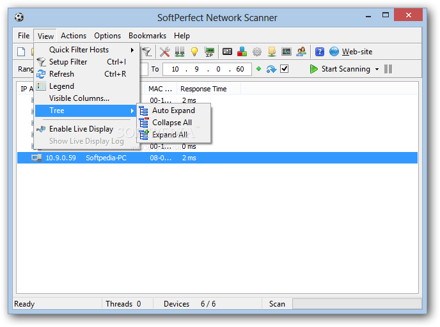The image size is (440, 327).
Task: Click the soccer ball application icon in the title bar
Action: coord(19,17)
